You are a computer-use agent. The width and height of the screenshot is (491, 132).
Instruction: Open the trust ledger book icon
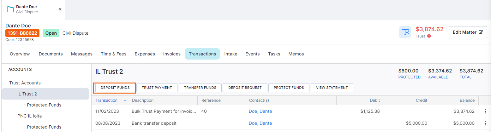click(x=405, y=32)
